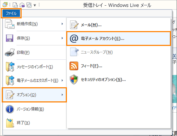Screen dimensions: 177x136
Task: Select 新規作成(N) menu entry
Action: click(34, 24)
